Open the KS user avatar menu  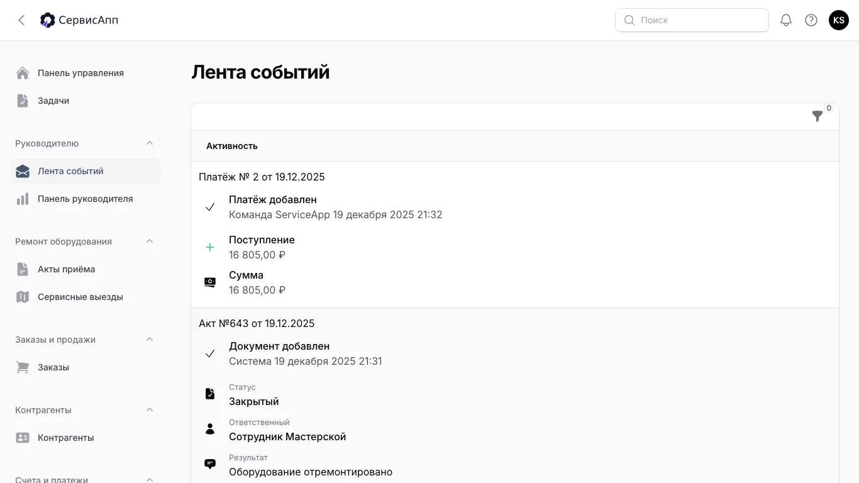tap(839, 20)
